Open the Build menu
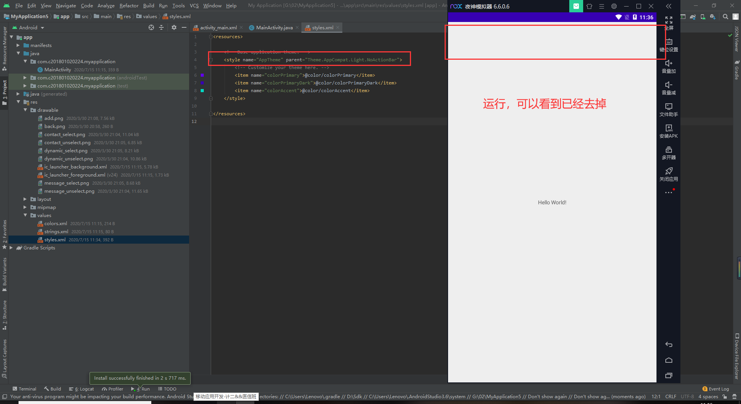 click(149, 5)
